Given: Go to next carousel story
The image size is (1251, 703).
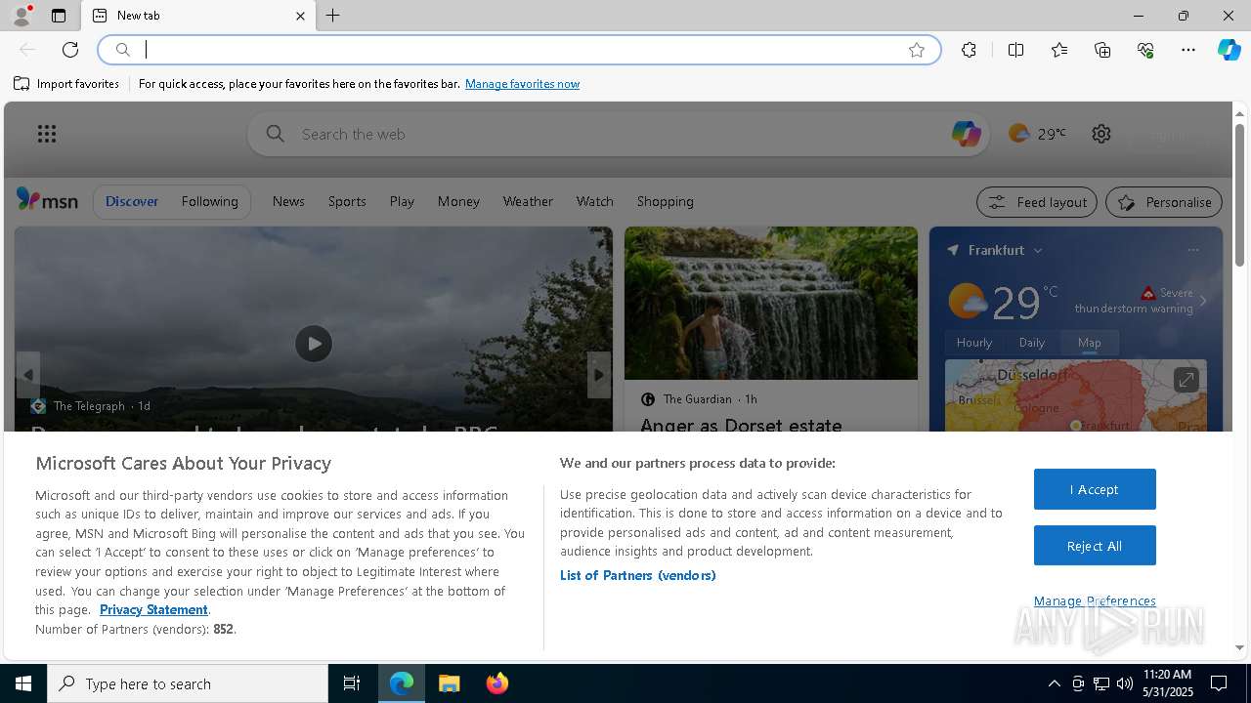Looking at the screenshot, I should 598,375.
